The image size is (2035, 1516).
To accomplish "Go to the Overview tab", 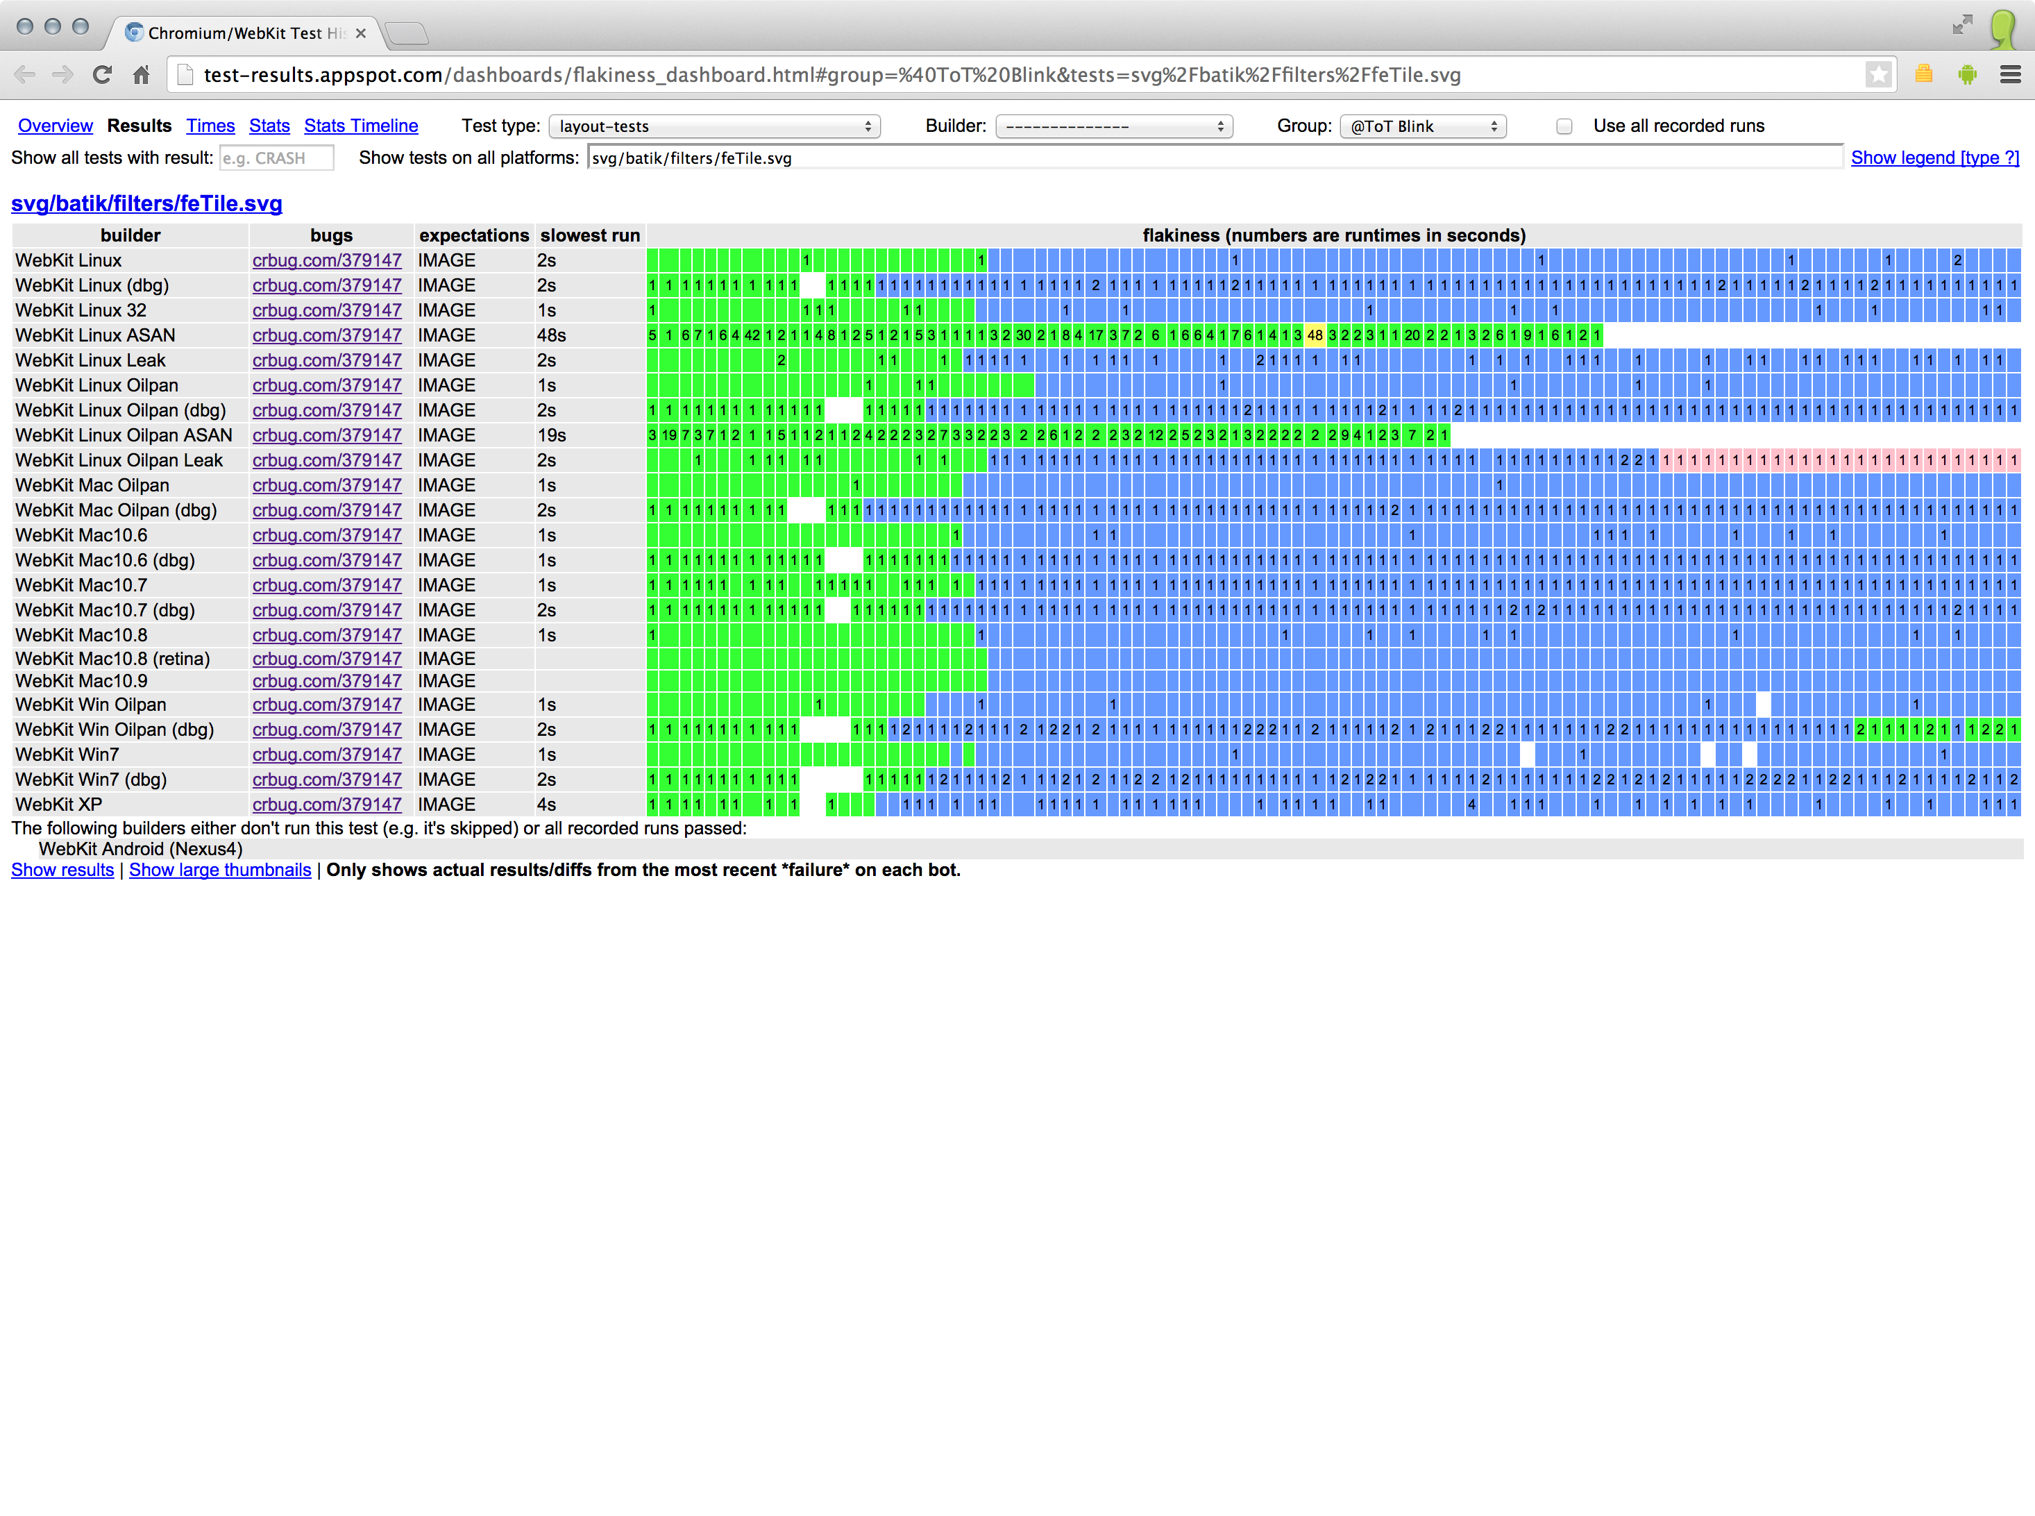I will [55, 126].
